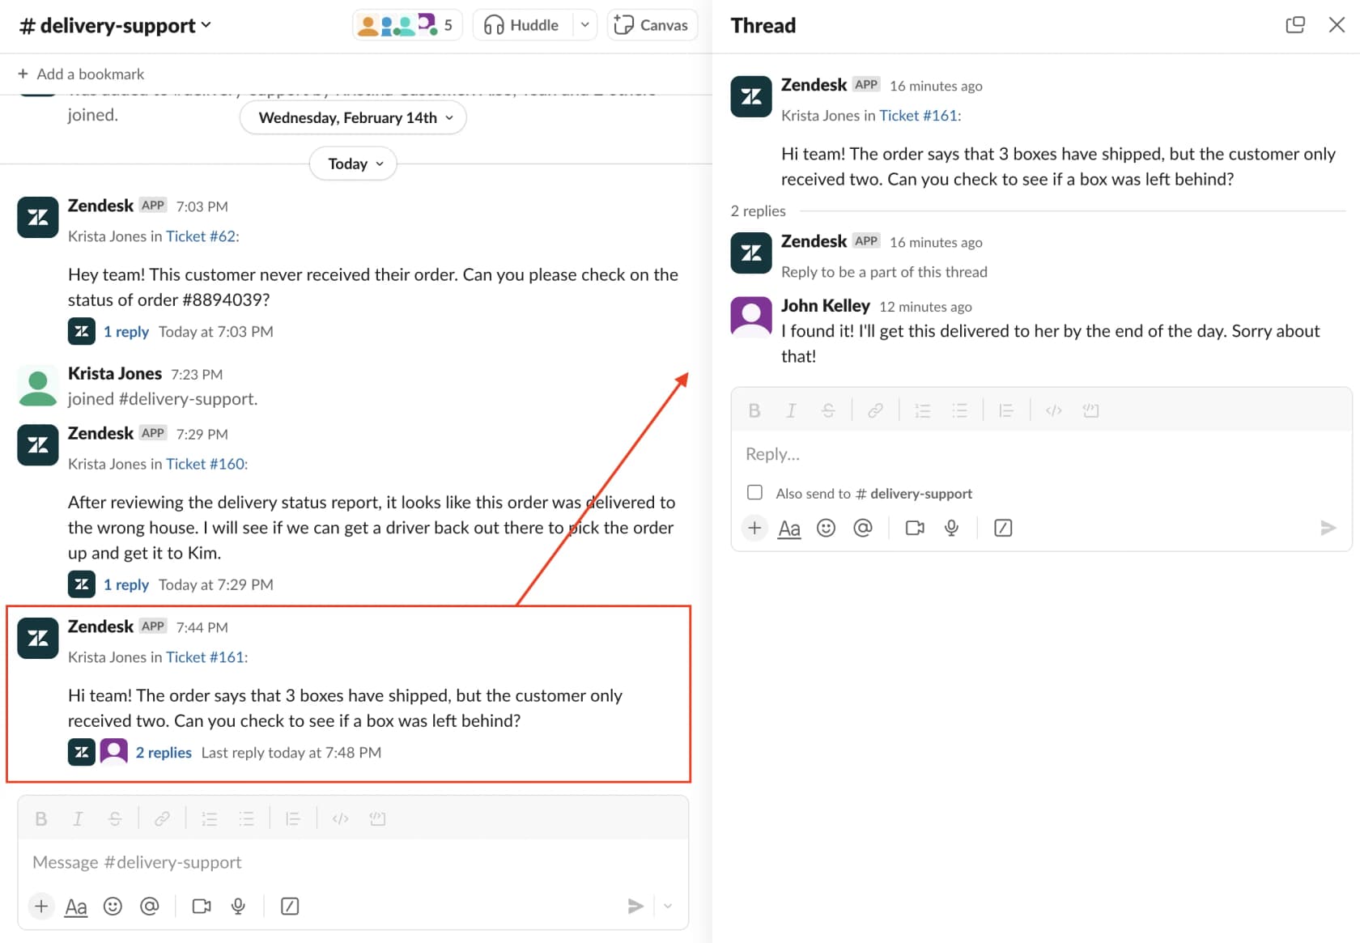
Task: Insert code block in channel message toolbar
Action: 377,819
